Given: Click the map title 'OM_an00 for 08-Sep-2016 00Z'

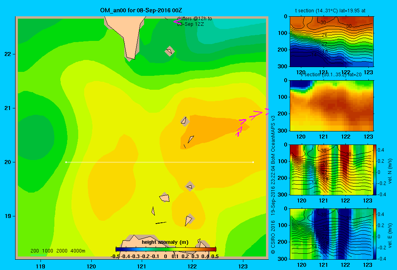Looking at the screenshot, I should point(141,10).
